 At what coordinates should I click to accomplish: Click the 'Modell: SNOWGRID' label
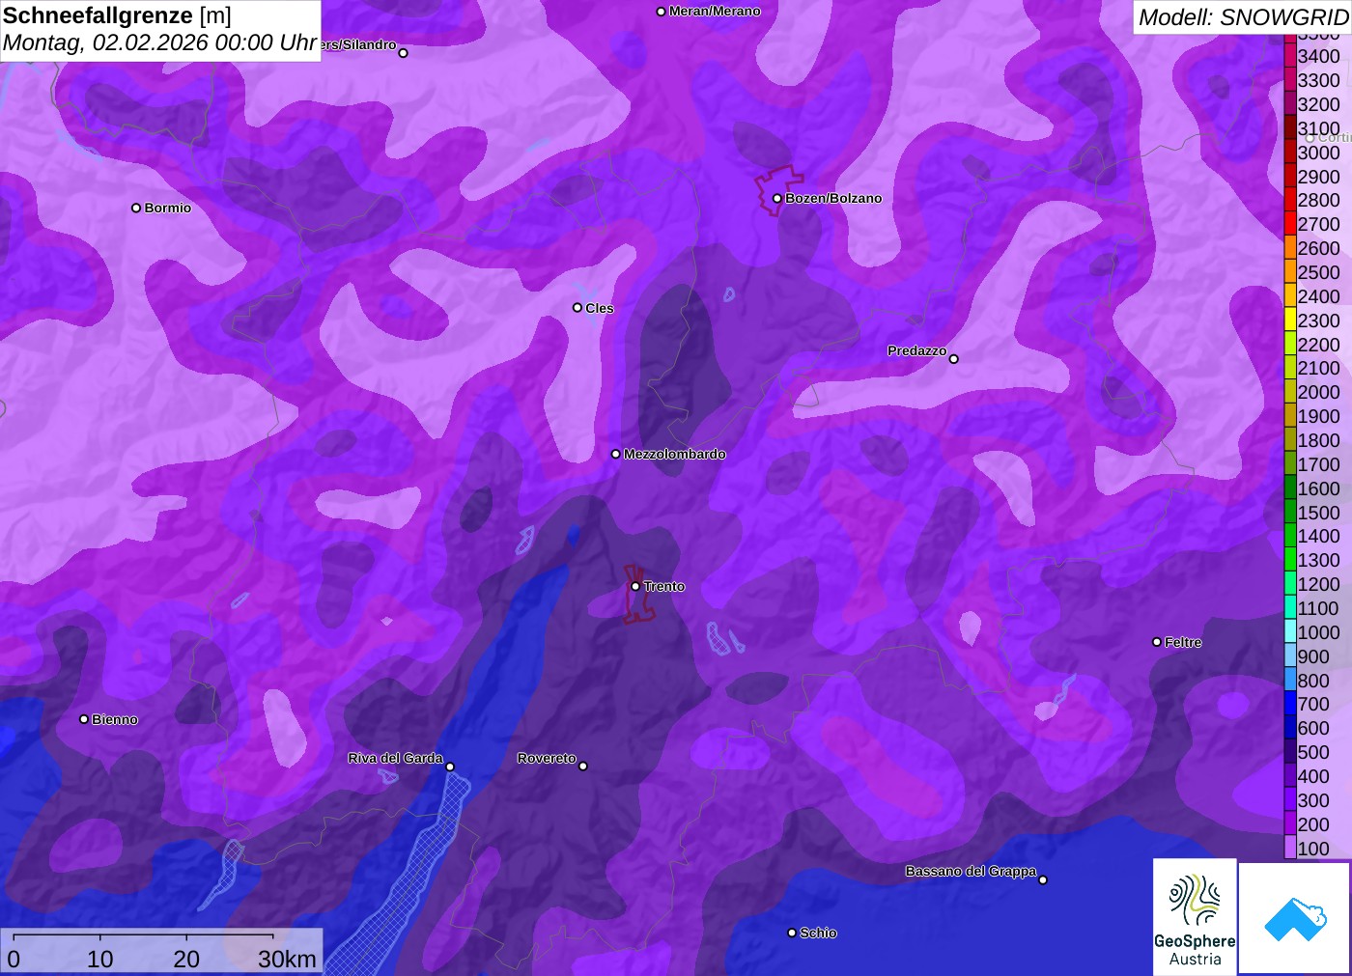point(1244,17)
